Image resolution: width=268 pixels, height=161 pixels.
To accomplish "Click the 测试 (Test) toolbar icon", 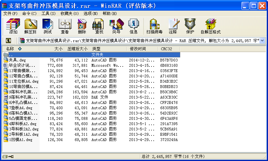I will point(47,26).
